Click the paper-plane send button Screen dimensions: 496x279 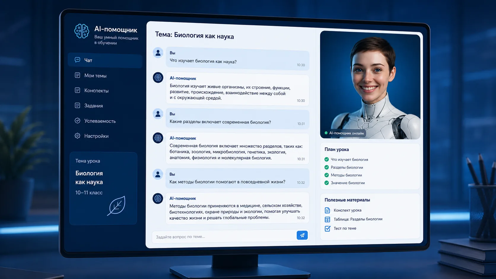(x=302, y=235)
